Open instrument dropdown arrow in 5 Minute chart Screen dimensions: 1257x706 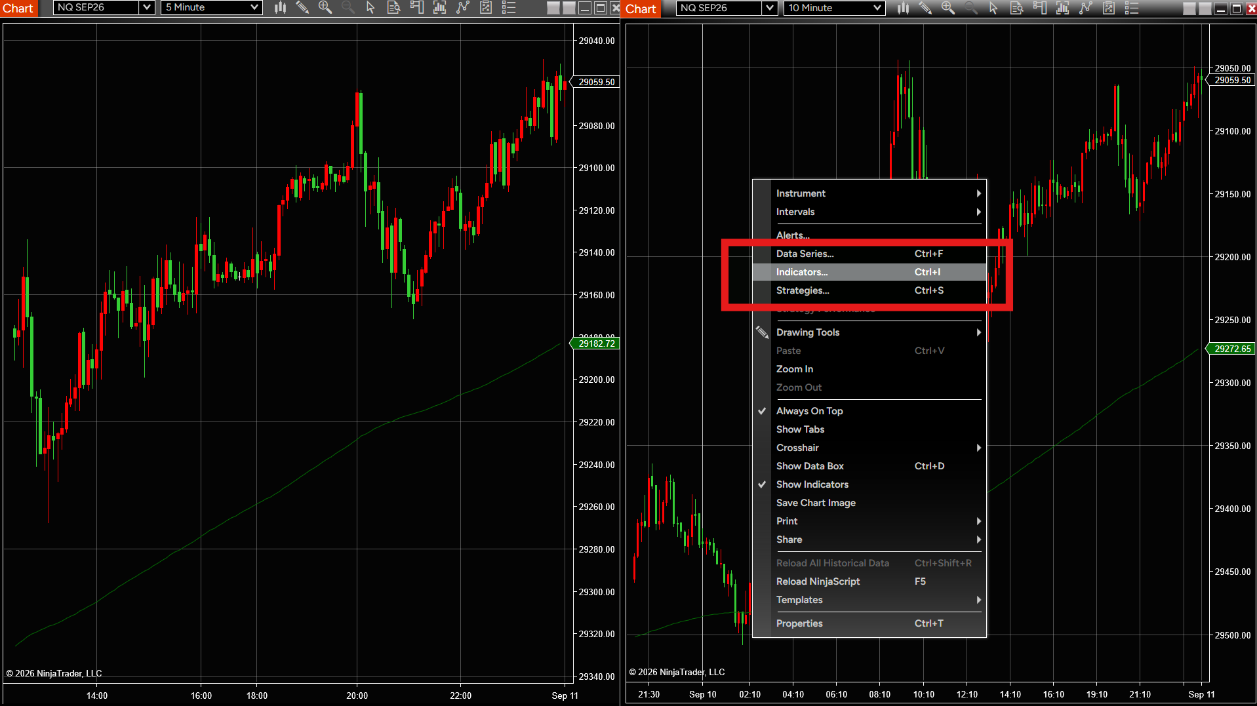(147, 8)
